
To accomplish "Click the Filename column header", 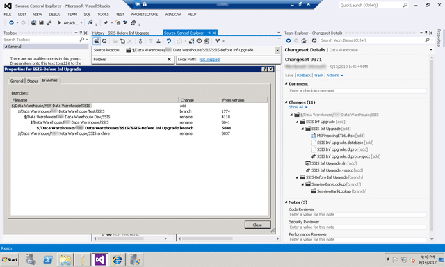I will coord(95,100).
